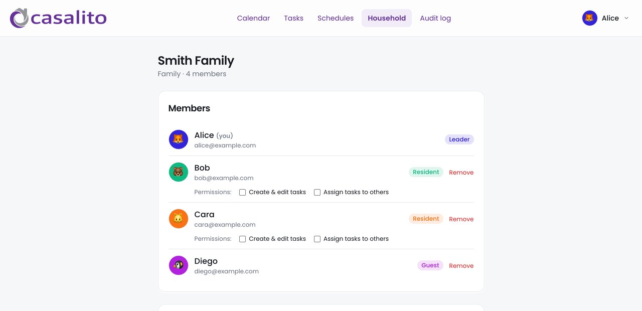The height and width of the screenshot is (311, 642).
Task: Enable Assign tasks to others for Cara
Action: click(x=317, y=239)
